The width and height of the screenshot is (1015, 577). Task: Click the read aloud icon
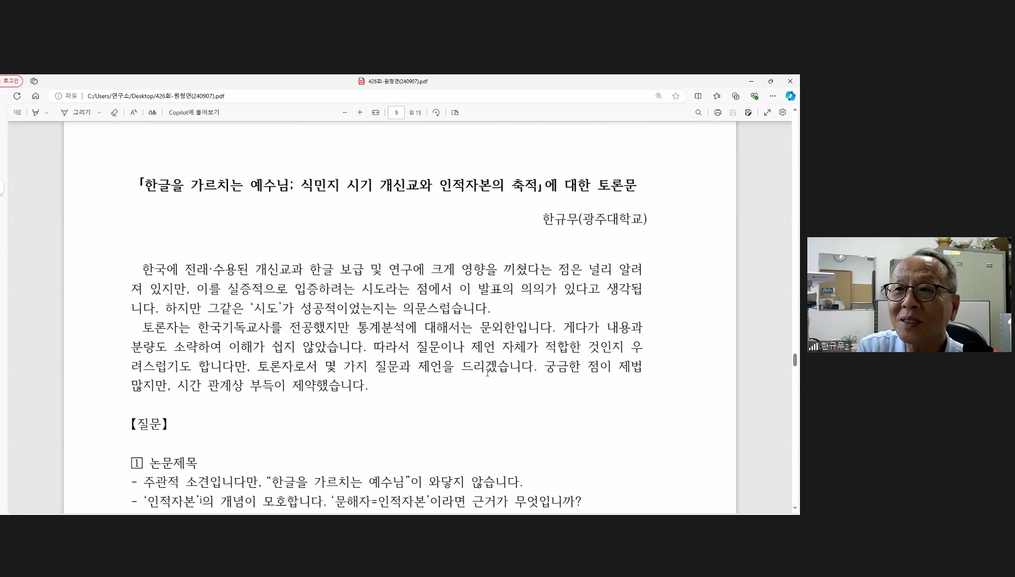click(x=133, y=112)
